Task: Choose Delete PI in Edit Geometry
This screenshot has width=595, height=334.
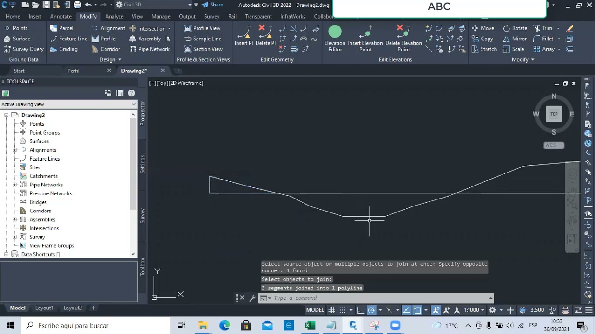Action: coord(265,35)
